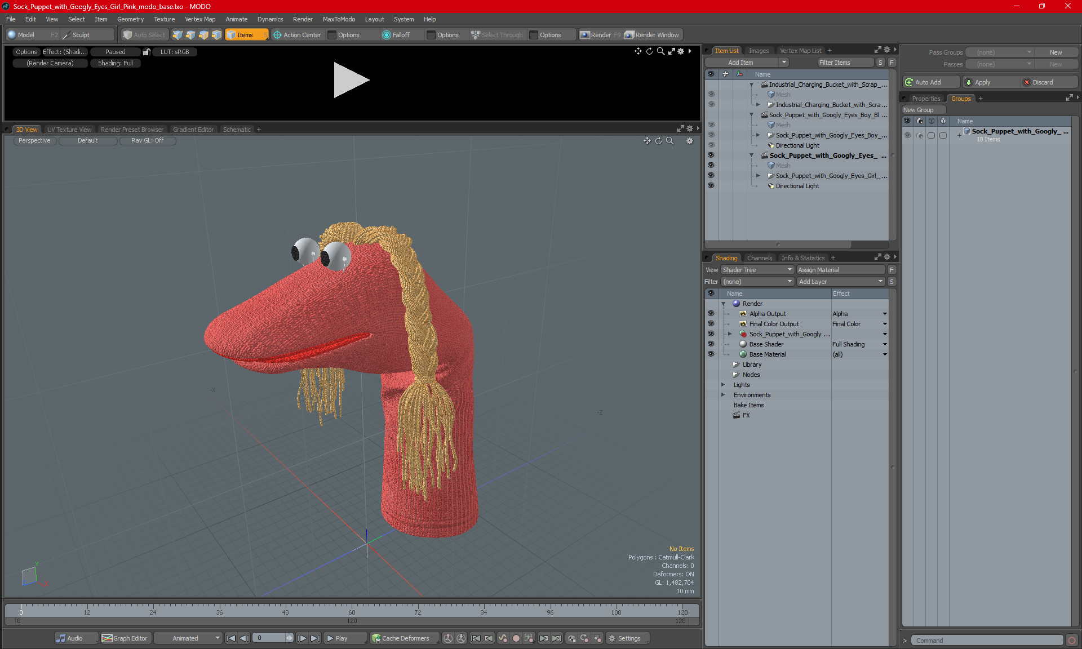Toggle visibility of Base Shader layer
Viewport: 1082px width, 649px height.
click(x=711, y=344)
